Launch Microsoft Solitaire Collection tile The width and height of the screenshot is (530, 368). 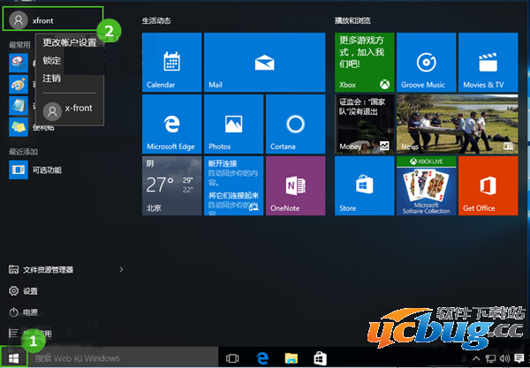point(427,185)
